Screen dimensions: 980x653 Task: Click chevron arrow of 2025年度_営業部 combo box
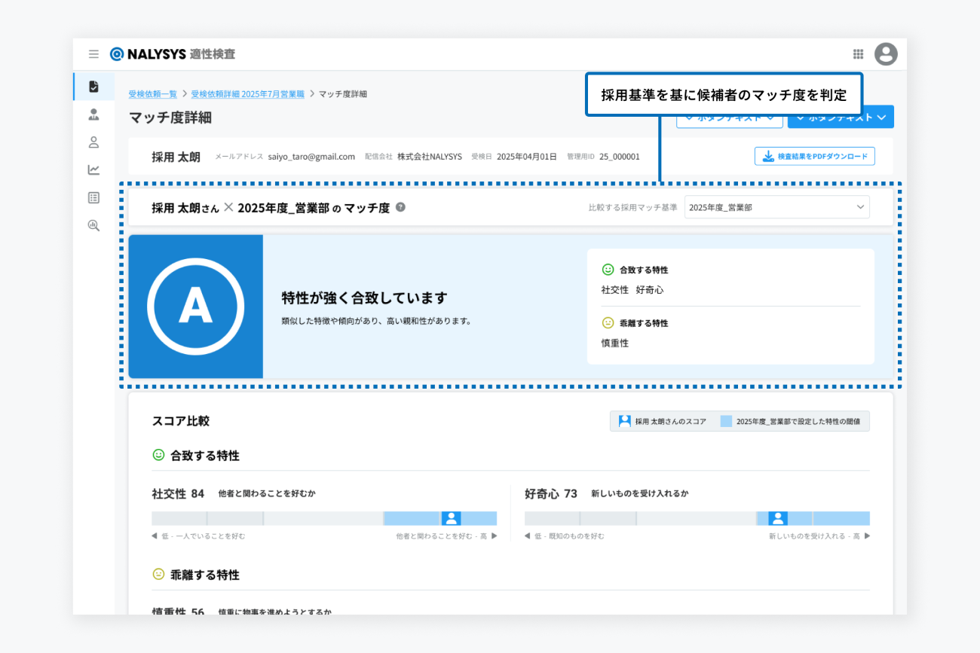pyautogui.click(x=860, y=207)
